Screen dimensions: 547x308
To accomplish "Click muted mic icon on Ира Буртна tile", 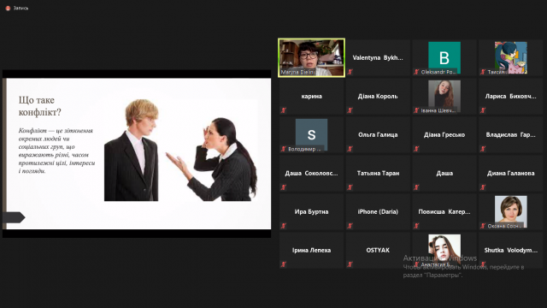I will click(x=284, y=226).
